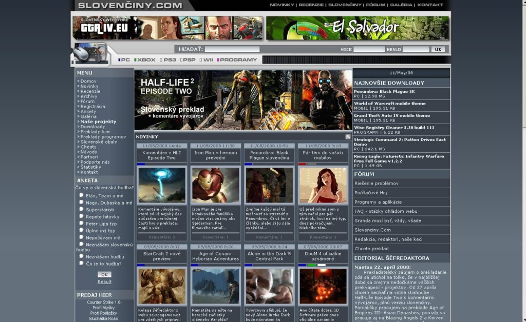Open the 'Počítačové Hry' forum section
Viewport: 526px width, 322px height.
pos(371,192)
